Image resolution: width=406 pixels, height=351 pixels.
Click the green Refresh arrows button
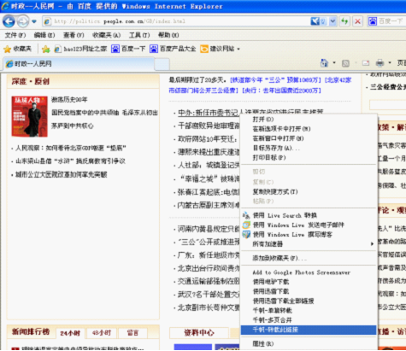tap(344, 21)
